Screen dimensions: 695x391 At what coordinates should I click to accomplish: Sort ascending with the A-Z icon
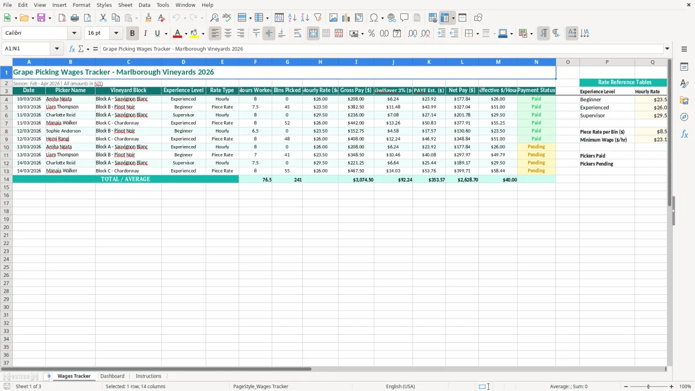tap(292, 18)
